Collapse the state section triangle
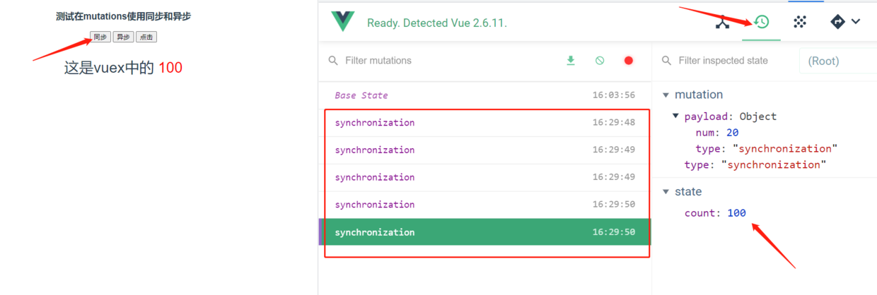The height and width of the screenshot is (295, 877). (x=665, y=191)
